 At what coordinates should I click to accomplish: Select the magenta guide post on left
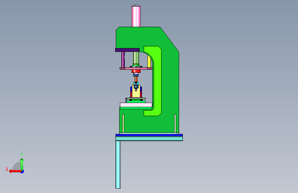[123, 60]
